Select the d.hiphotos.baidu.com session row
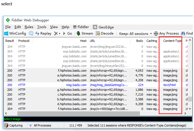 point(96,104)
